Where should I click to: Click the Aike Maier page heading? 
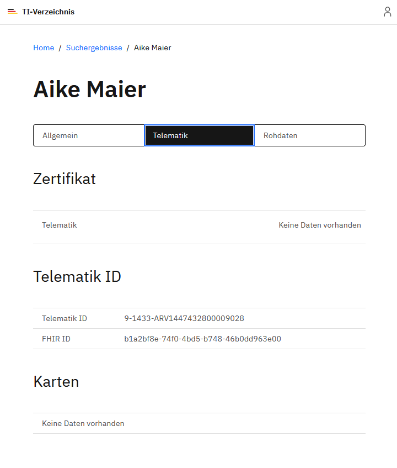(x=89, y=90)
